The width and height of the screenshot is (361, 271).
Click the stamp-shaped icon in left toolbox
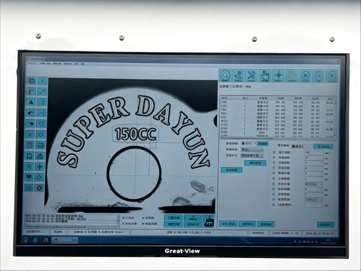40,156
